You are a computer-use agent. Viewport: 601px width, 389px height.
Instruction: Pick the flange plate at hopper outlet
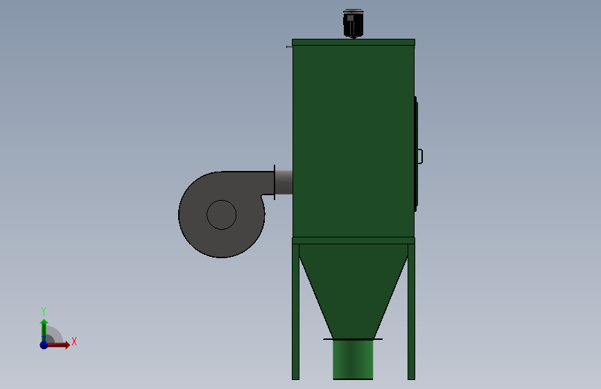tap(353, 339)
